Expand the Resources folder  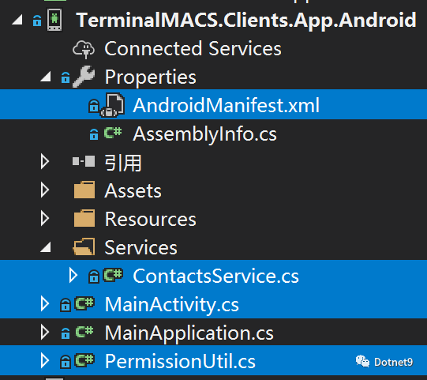click(45, 218)
